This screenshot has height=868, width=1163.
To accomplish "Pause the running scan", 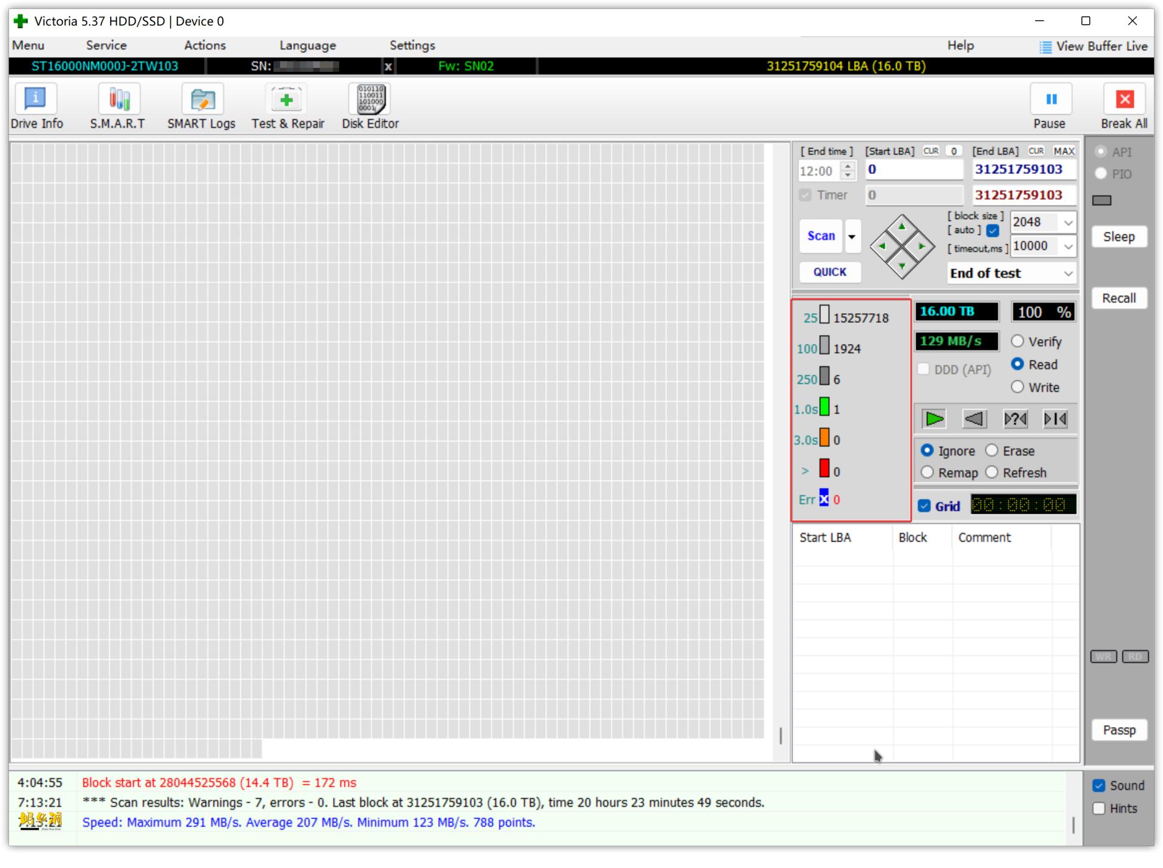I will click(1050, 100).
